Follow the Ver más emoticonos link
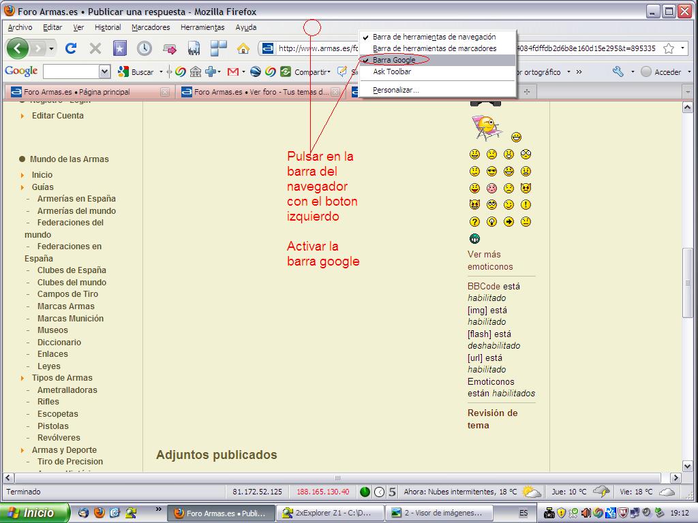 click(x=490, y=261)
